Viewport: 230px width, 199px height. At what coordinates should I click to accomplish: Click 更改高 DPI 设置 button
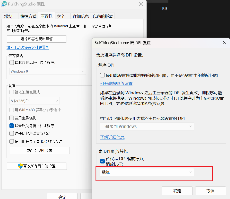pos(40,150)
